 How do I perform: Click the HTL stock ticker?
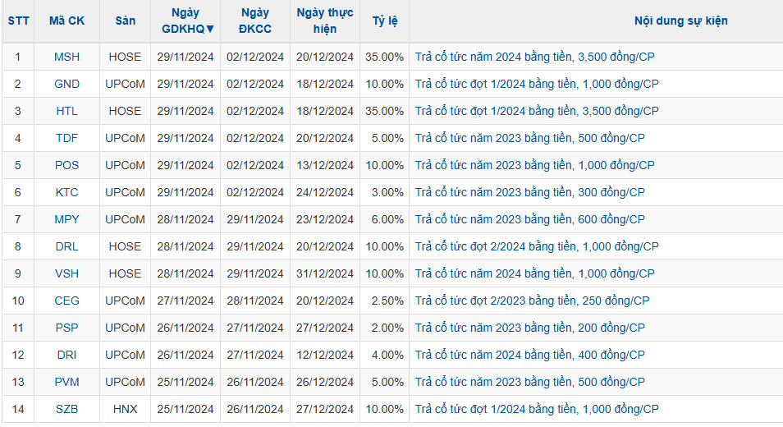[67, 111]
